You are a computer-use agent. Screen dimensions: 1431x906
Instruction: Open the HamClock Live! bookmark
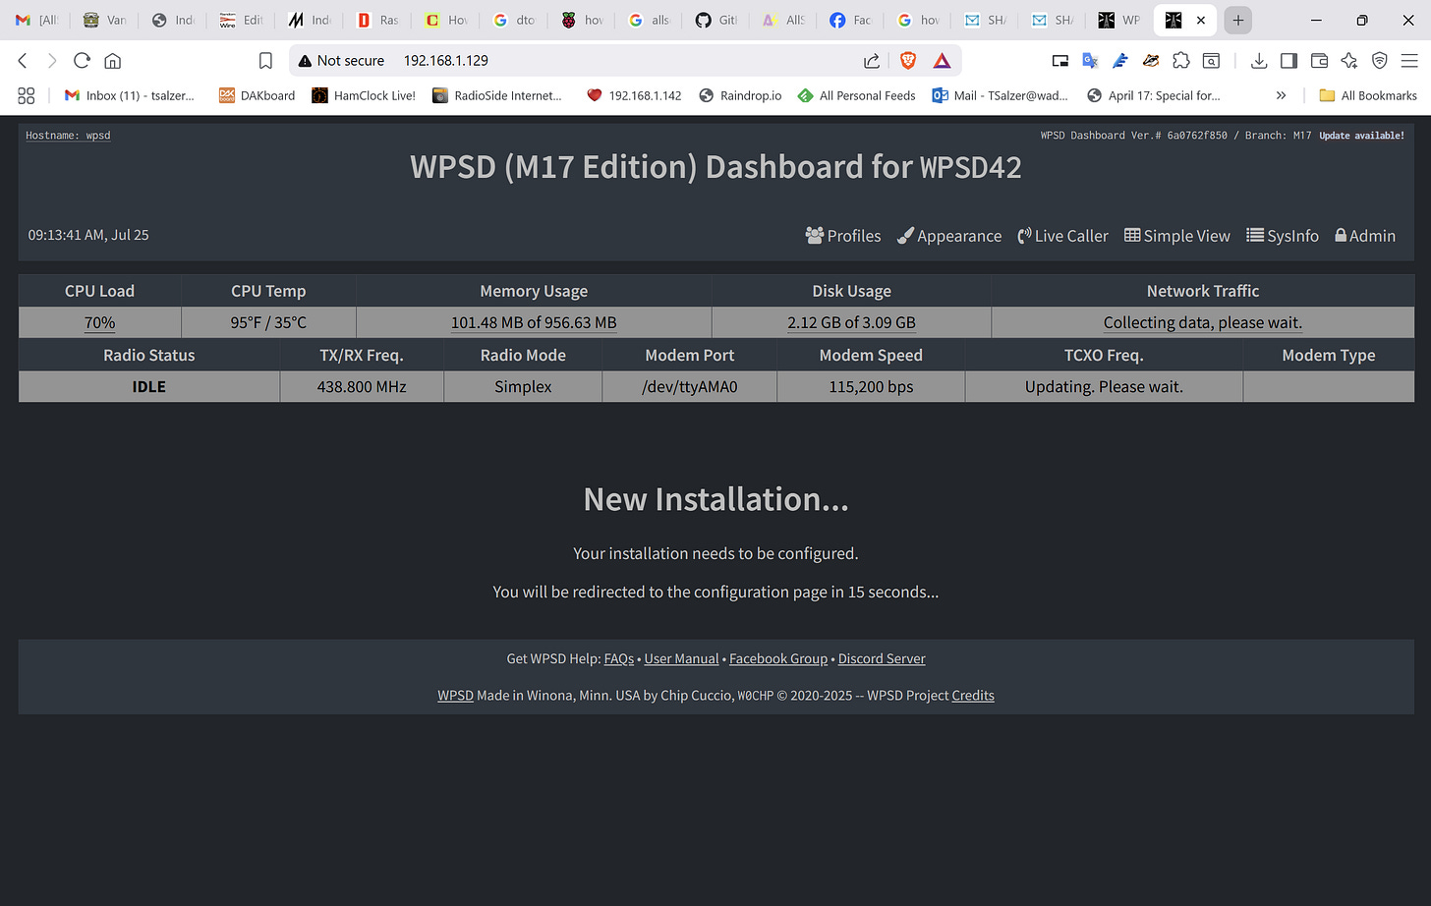[x=364, y=95]
